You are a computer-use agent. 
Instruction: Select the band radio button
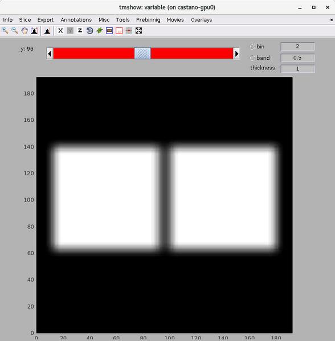(252, 58)
